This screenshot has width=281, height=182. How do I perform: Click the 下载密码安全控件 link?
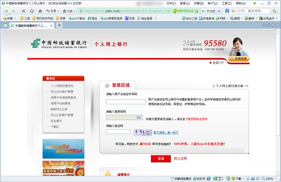pos(196,119)
